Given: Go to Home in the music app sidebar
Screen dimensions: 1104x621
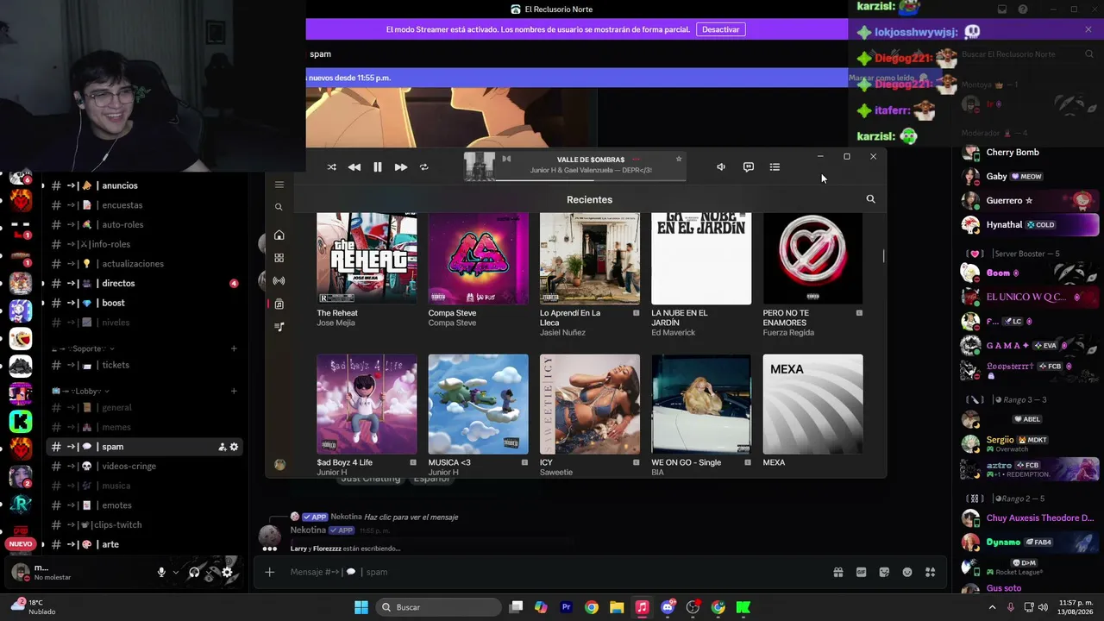Looking at the screenshot, I should 279,235.
